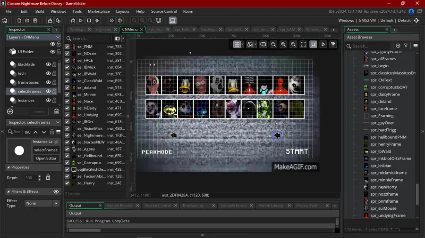Open the Start Page home icon
This screenshot has height=238, width=425.
(x=5, y=21)
